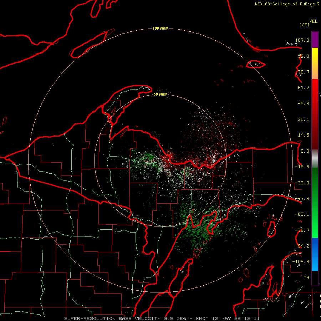The width and height of the screenshot is (321, 321).
Task: Pick the blue segment of velocity color bar
Action: pyautogui.click(x=315, y=254)
